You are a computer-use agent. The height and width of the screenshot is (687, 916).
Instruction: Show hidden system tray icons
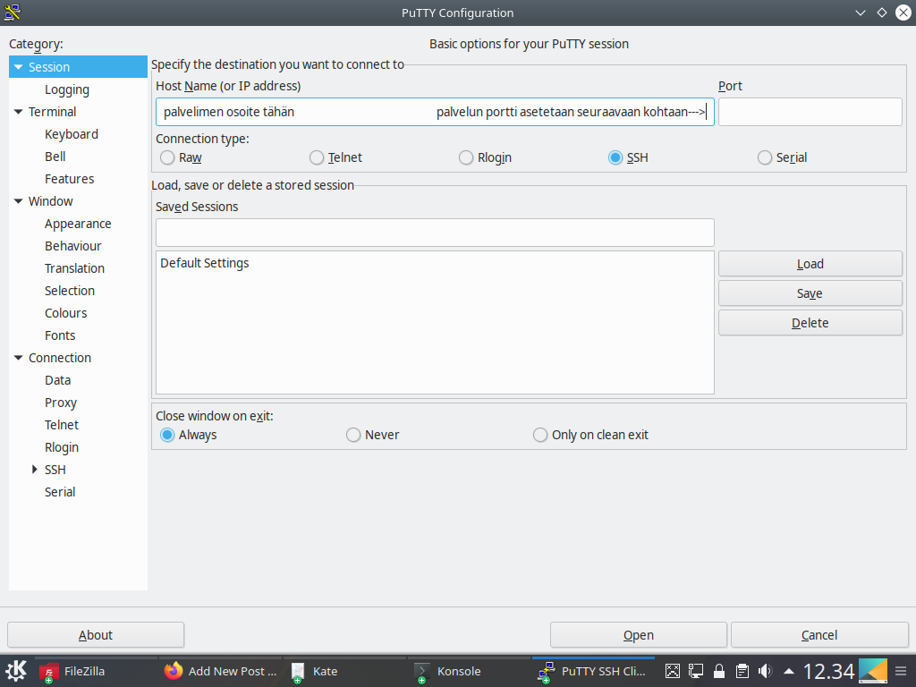coord(789,671)
